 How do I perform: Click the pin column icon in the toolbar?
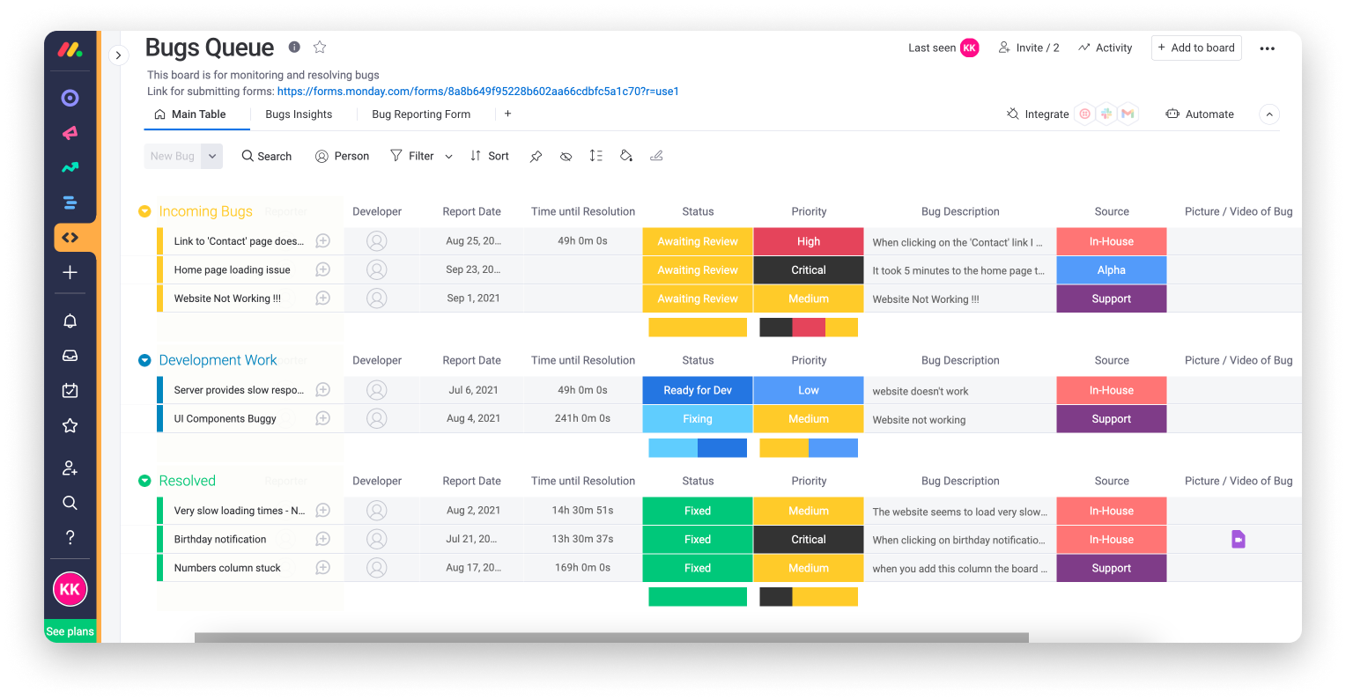(536, 155)
